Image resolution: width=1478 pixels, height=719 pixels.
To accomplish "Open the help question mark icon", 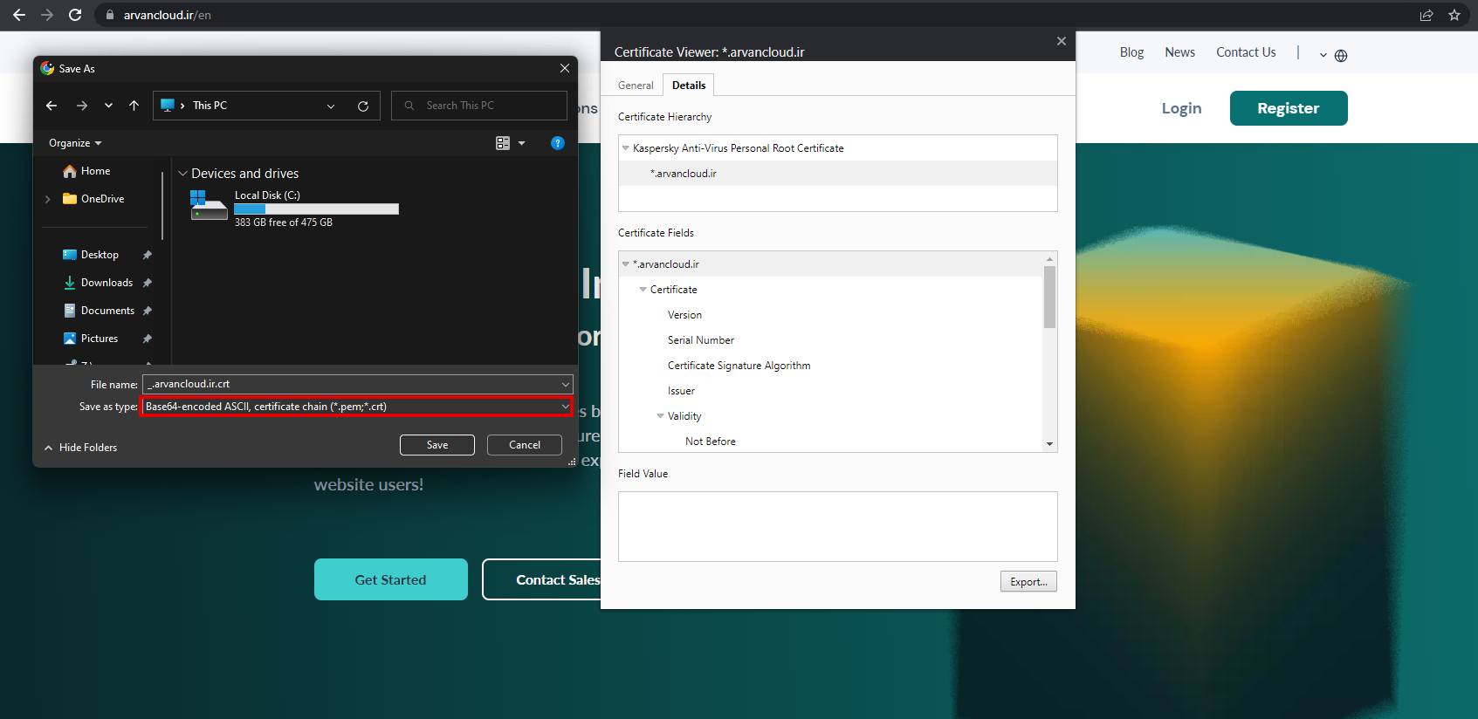I will pos(558,143).
